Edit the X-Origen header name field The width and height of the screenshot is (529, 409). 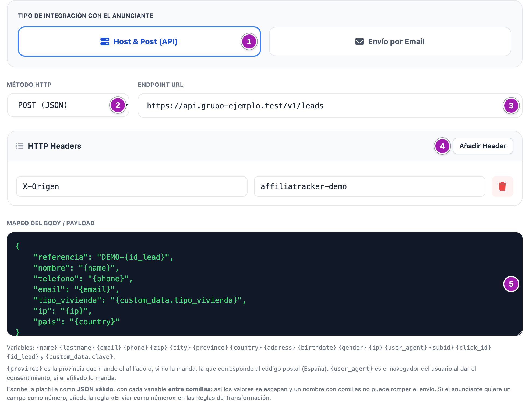132,186
